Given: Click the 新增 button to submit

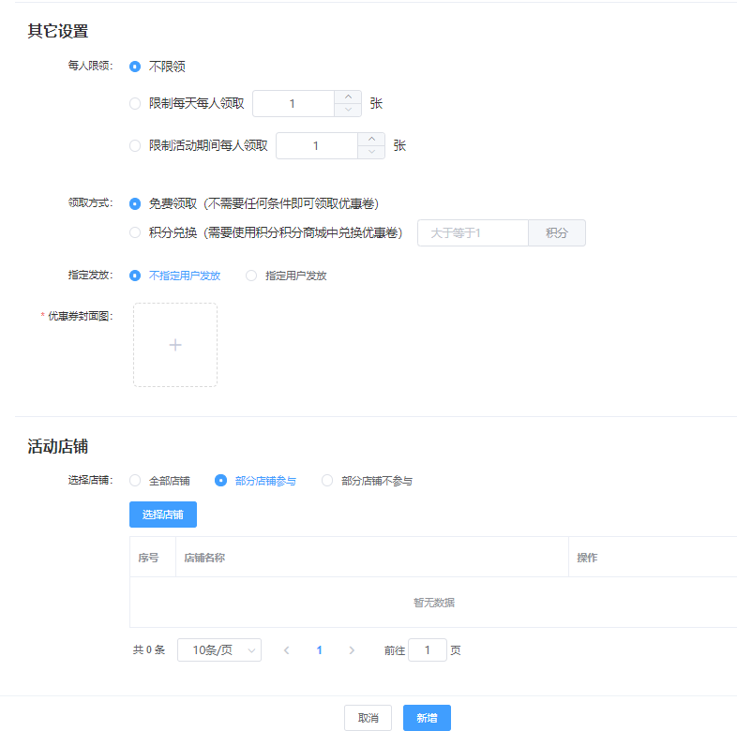Looking at the screenshot, I should pyautogui.click(x=427, y=718).
